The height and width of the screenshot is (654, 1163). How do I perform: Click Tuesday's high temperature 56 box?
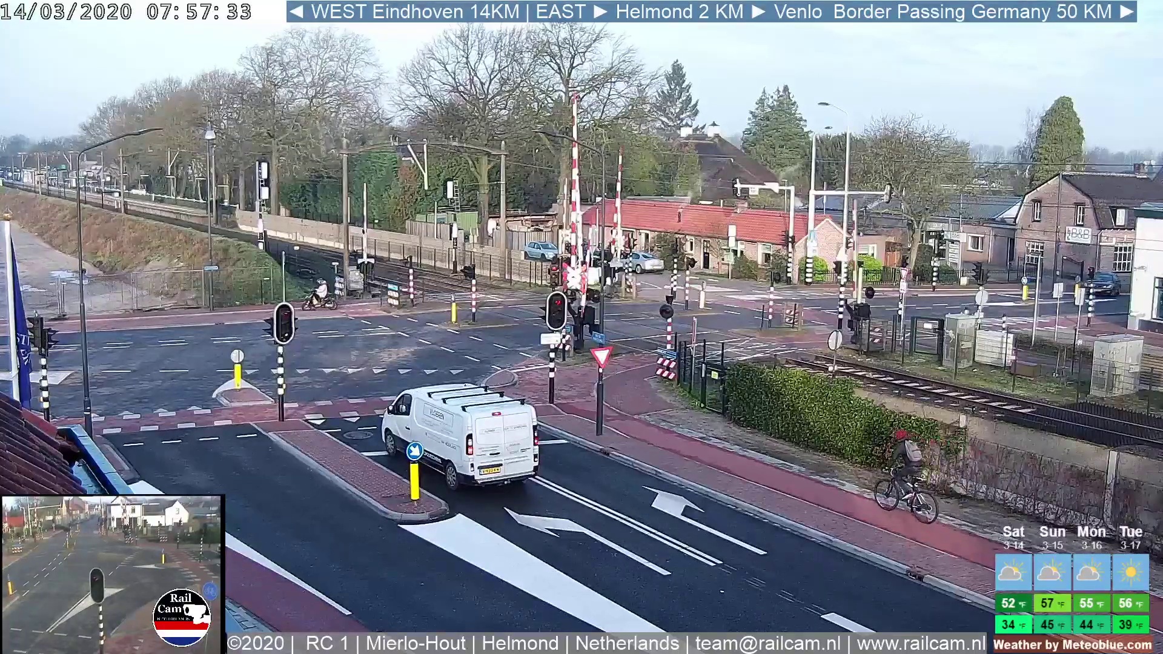(1130, 604)
